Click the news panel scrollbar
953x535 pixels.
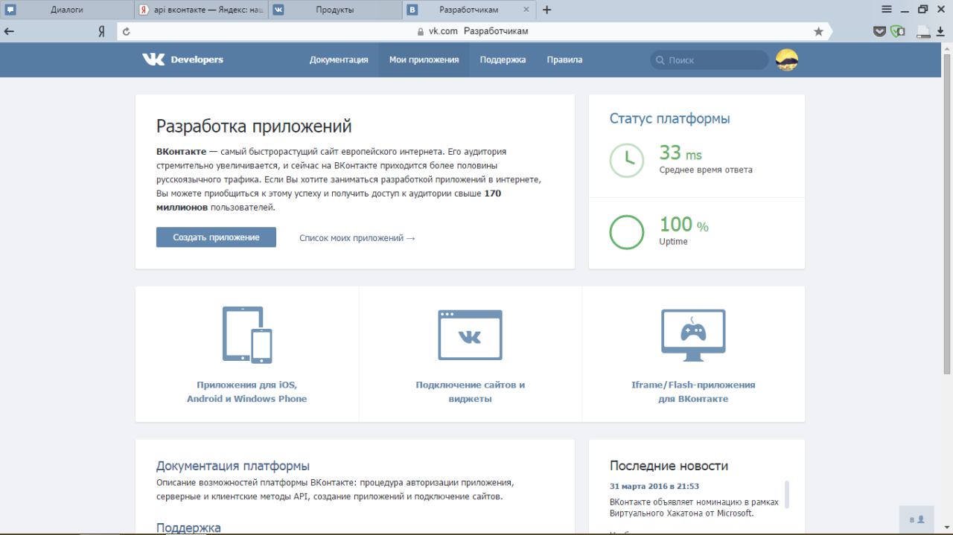point(787,494)
